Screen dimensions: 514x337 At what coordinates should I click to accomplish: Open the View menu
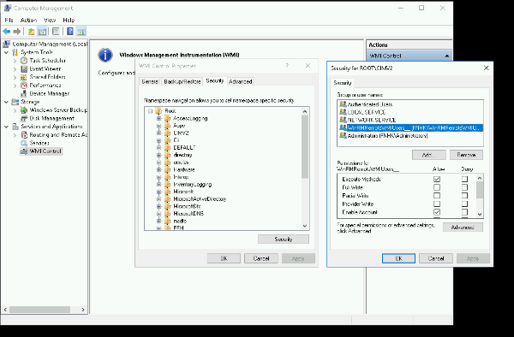click(x=50, y=20)
